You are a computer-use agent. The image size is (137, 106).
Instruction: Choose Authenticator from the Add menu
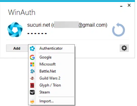[52, 48]
